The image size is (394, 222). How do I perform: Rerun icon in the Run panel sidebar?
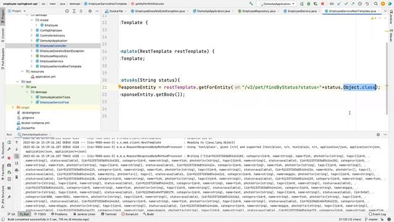[9, 142]
